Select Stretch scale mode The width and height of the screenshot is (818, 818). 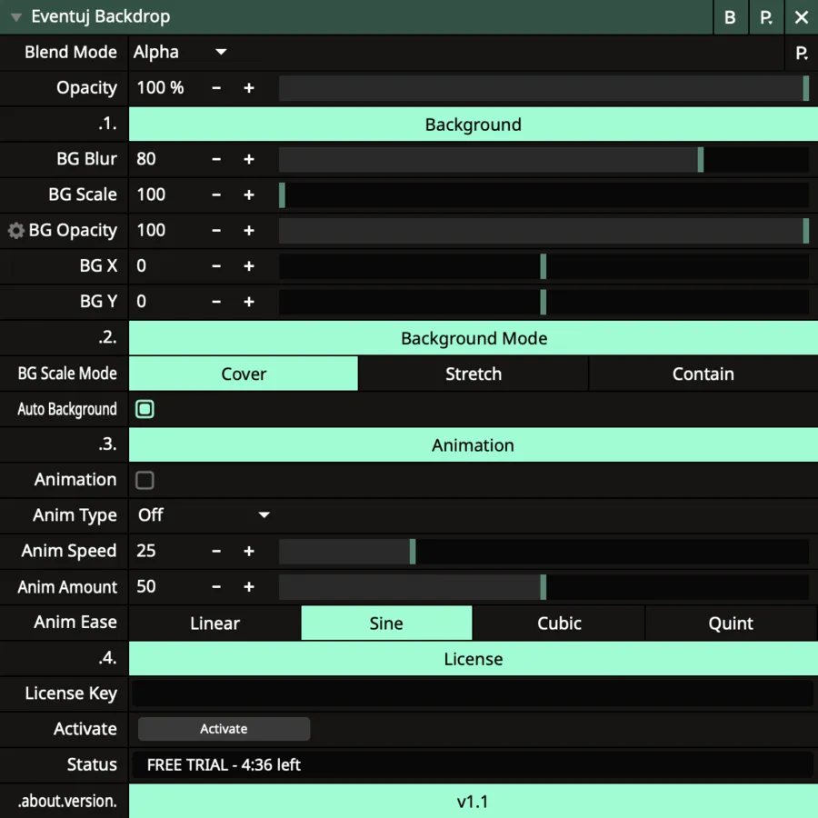474,374
